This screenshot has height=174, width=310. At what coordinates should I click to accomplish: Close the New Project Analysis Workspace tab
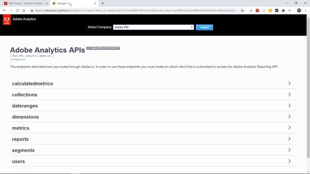point(46,3)
